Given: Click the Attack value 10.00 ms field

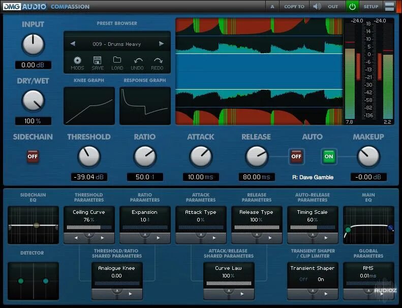Looking at the screenshot, I should coord(201,177).
